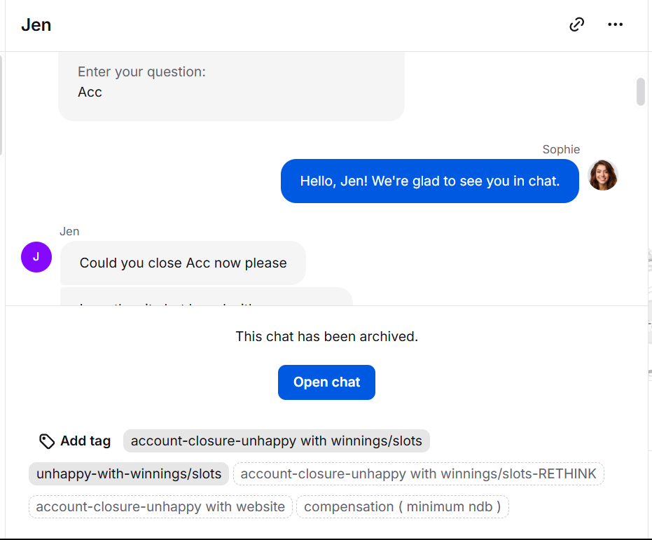The image size is (652, 540).
Task: Select the applied account-closure-unhappy with winnings/slots tag
Action: click(276, 441)
